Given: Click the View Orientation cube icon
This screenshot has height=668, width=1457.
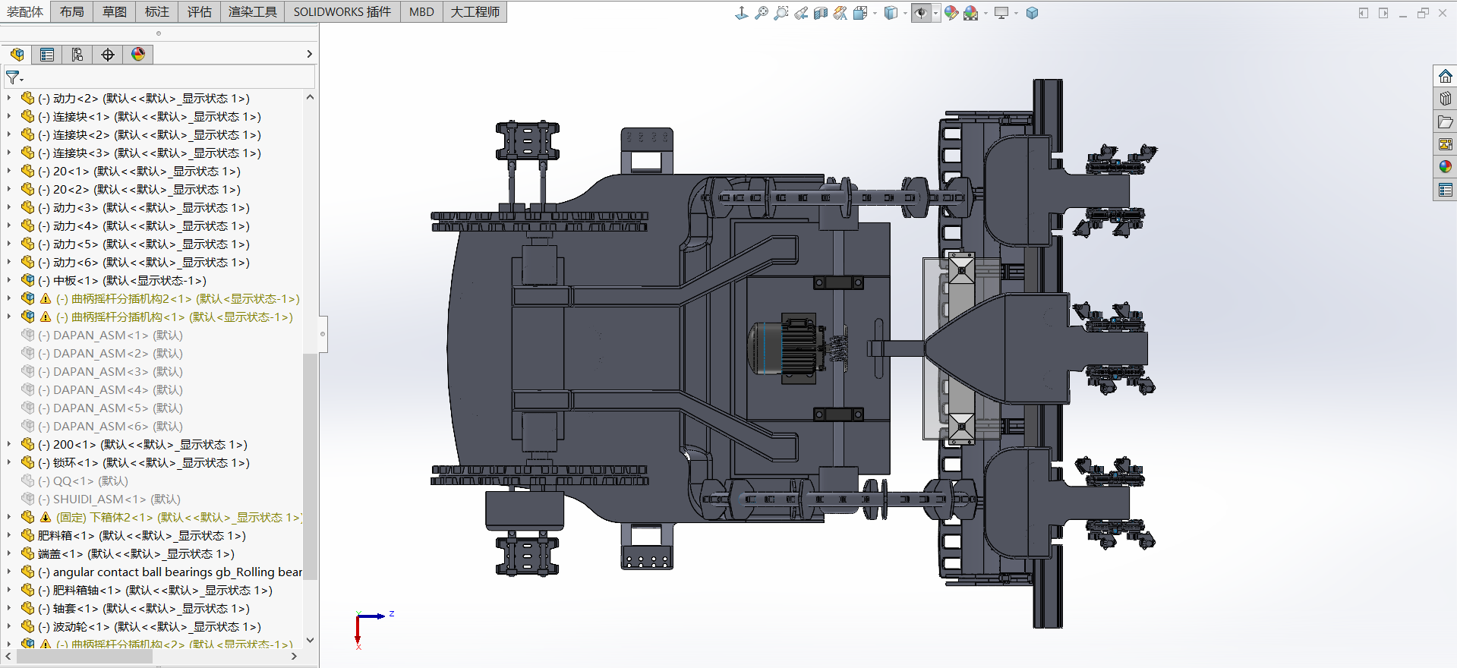Looking at the screenshot, I should pos(860,13).
